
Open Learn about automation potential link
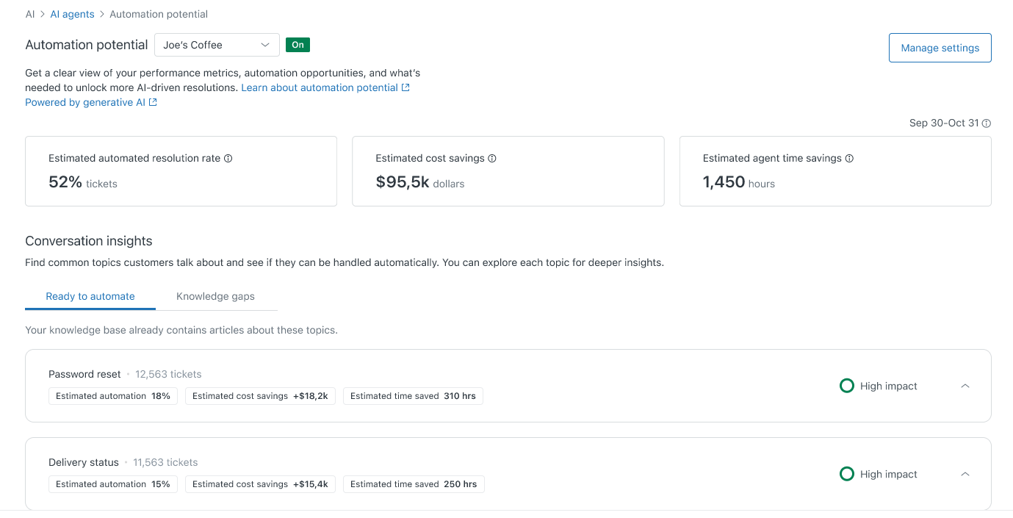point(320,87)
